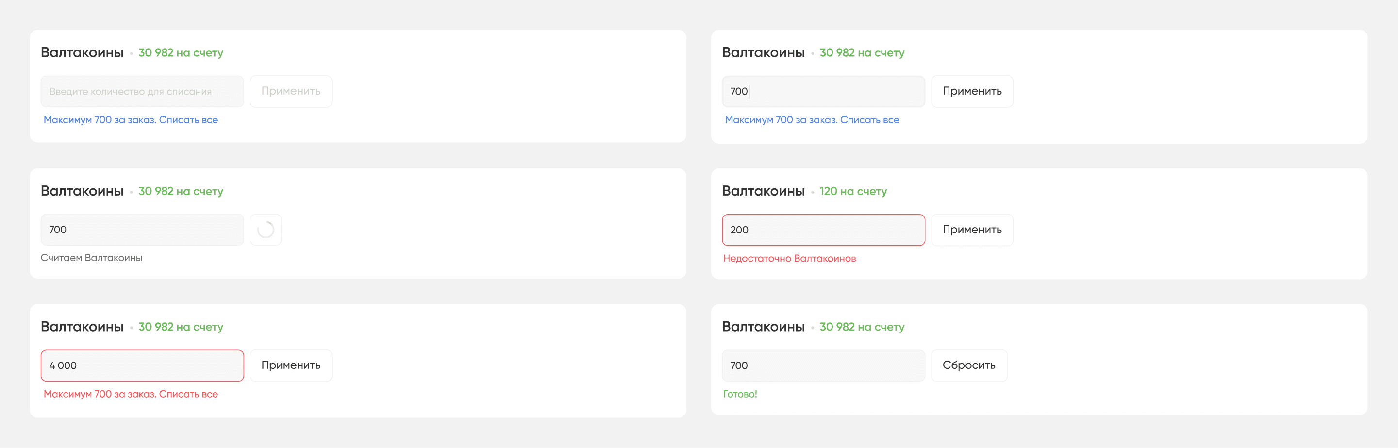Click the Считаем Валтакоины status text
1398x448 pixels.
pyautogui.click(x=91, y=258)
